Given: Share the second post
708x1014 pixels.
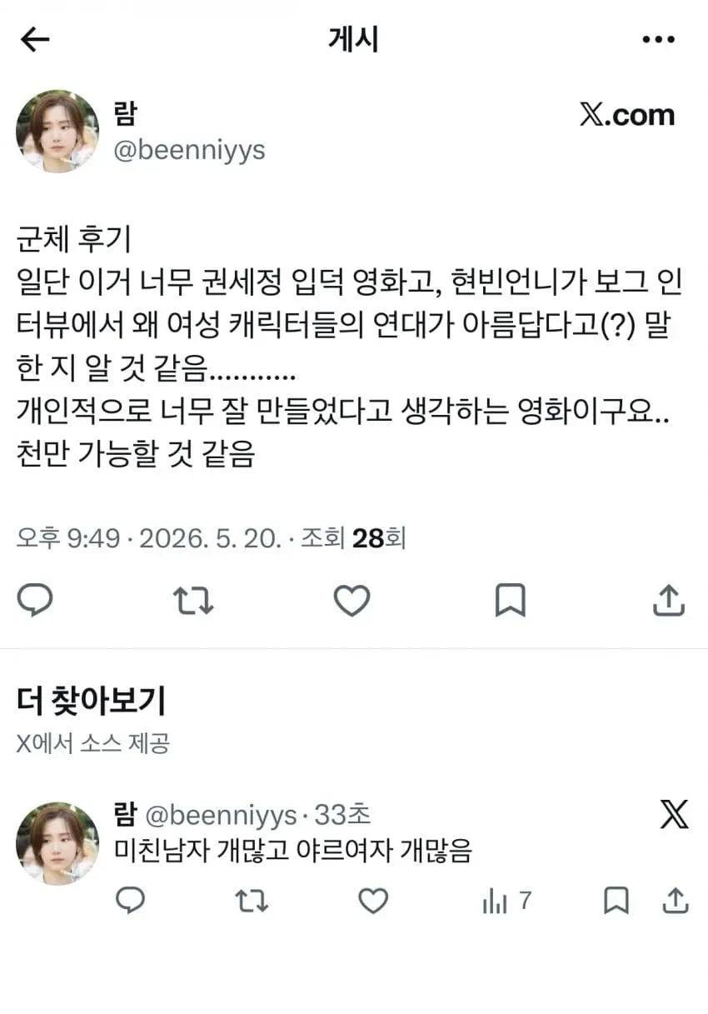Looking at the screenshot, I should (x=676, y=901).
